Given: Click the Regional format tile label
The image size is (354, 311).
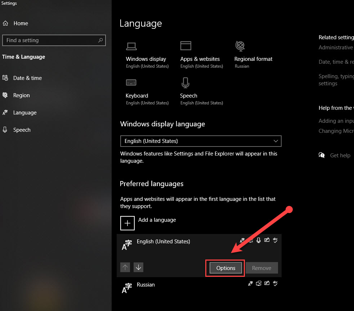Looking at the screenshot, I should [x=253, y=59].
